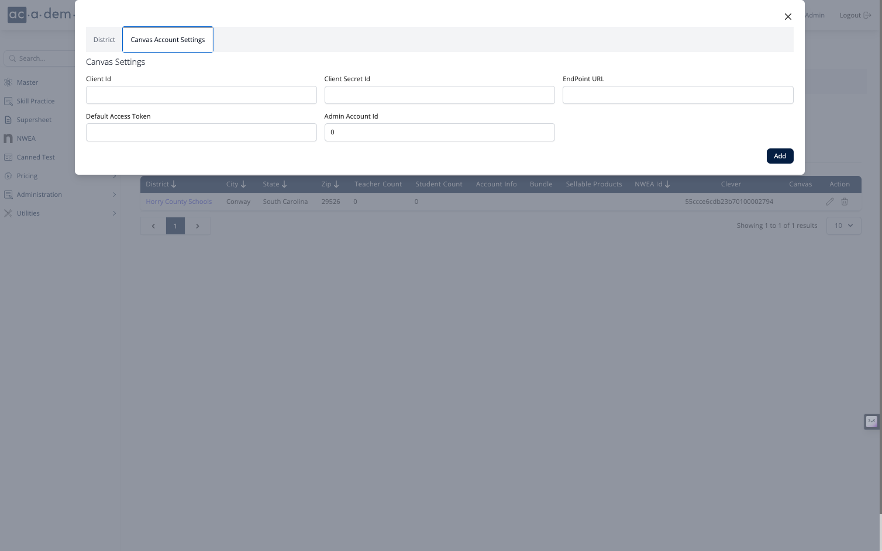Sort by City column arrow

243,184
